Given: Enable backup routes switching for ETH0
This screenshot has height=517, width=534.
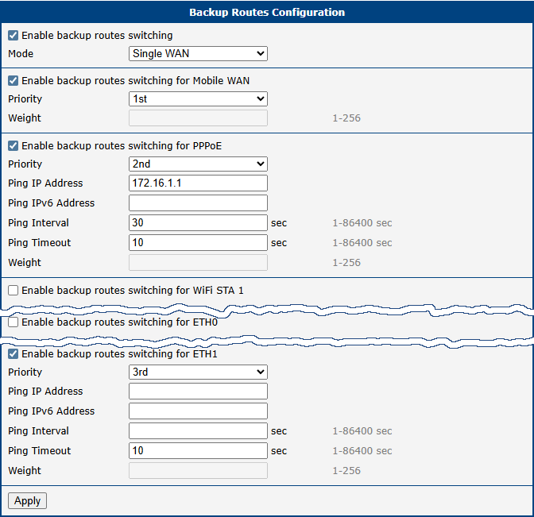Looking at the screenshot, I should pyautogui.click(x=13, y=322).
